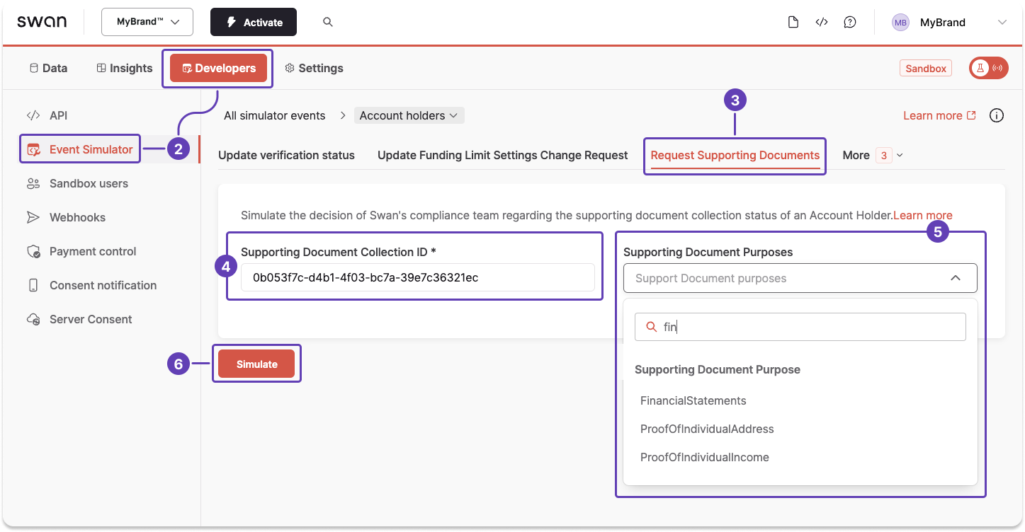Click the help question mark icon

point(850,22)
